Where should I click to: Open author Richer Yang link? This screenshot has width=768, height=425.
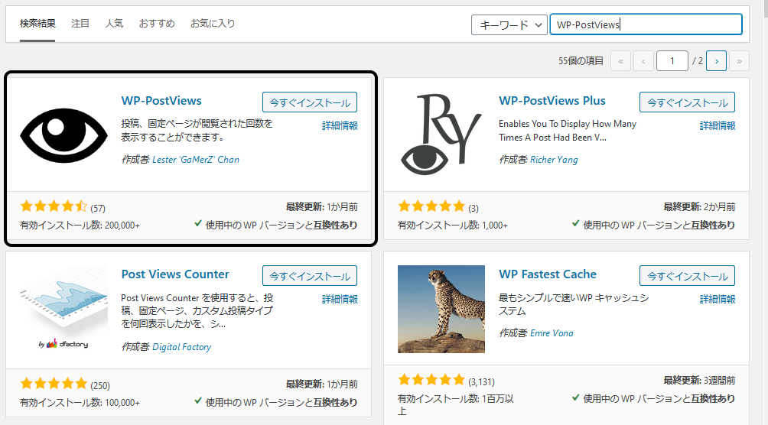point(554,160)
